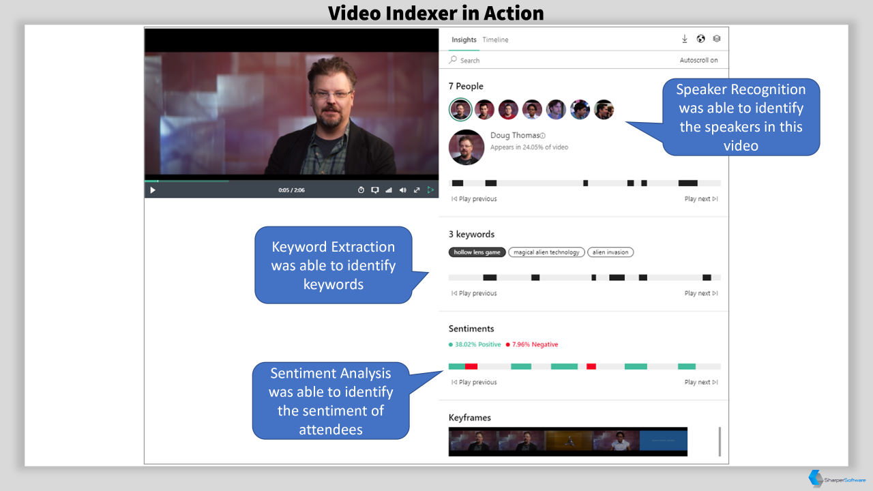
Task: Select the alien invasion keyword
Action: 610,252
